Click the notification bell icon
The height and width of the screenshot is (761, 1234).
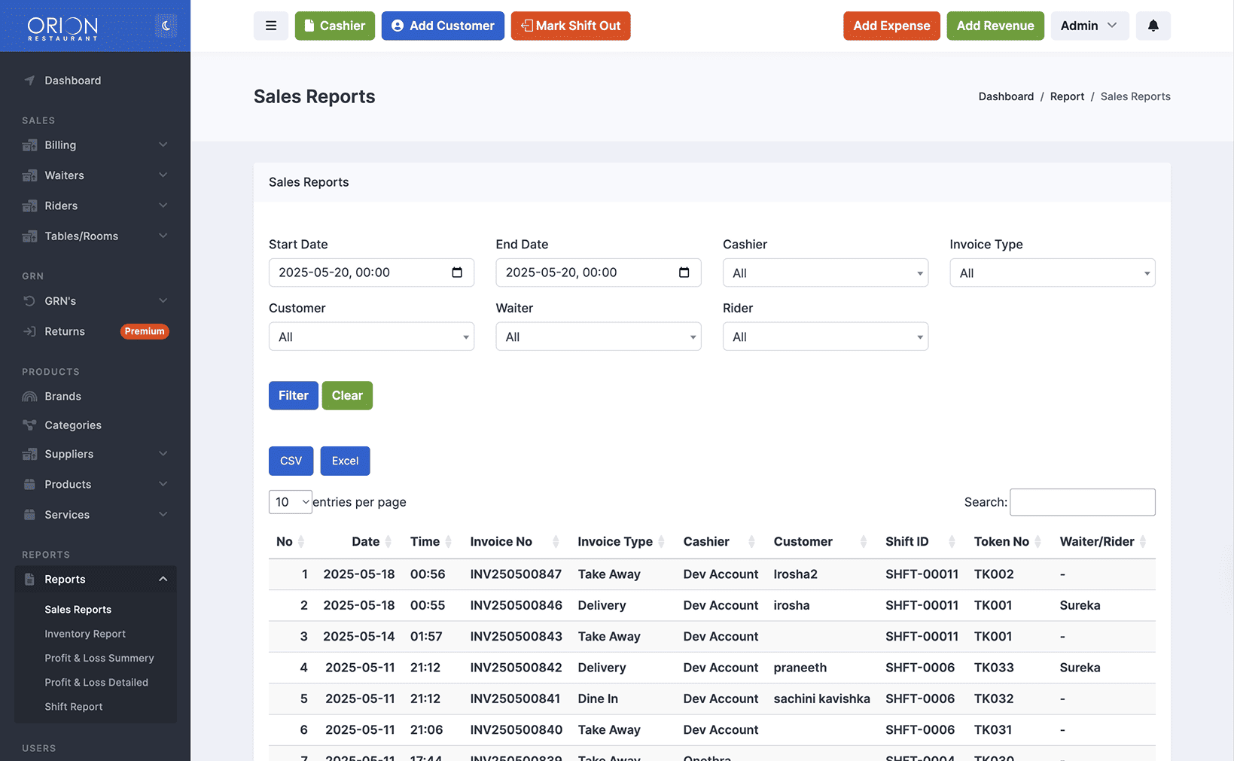[x=1153, y=26]
